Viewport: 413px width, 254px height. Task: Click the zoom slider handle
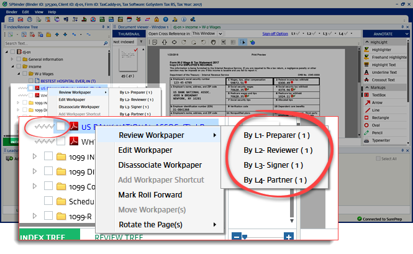(245, 237)
